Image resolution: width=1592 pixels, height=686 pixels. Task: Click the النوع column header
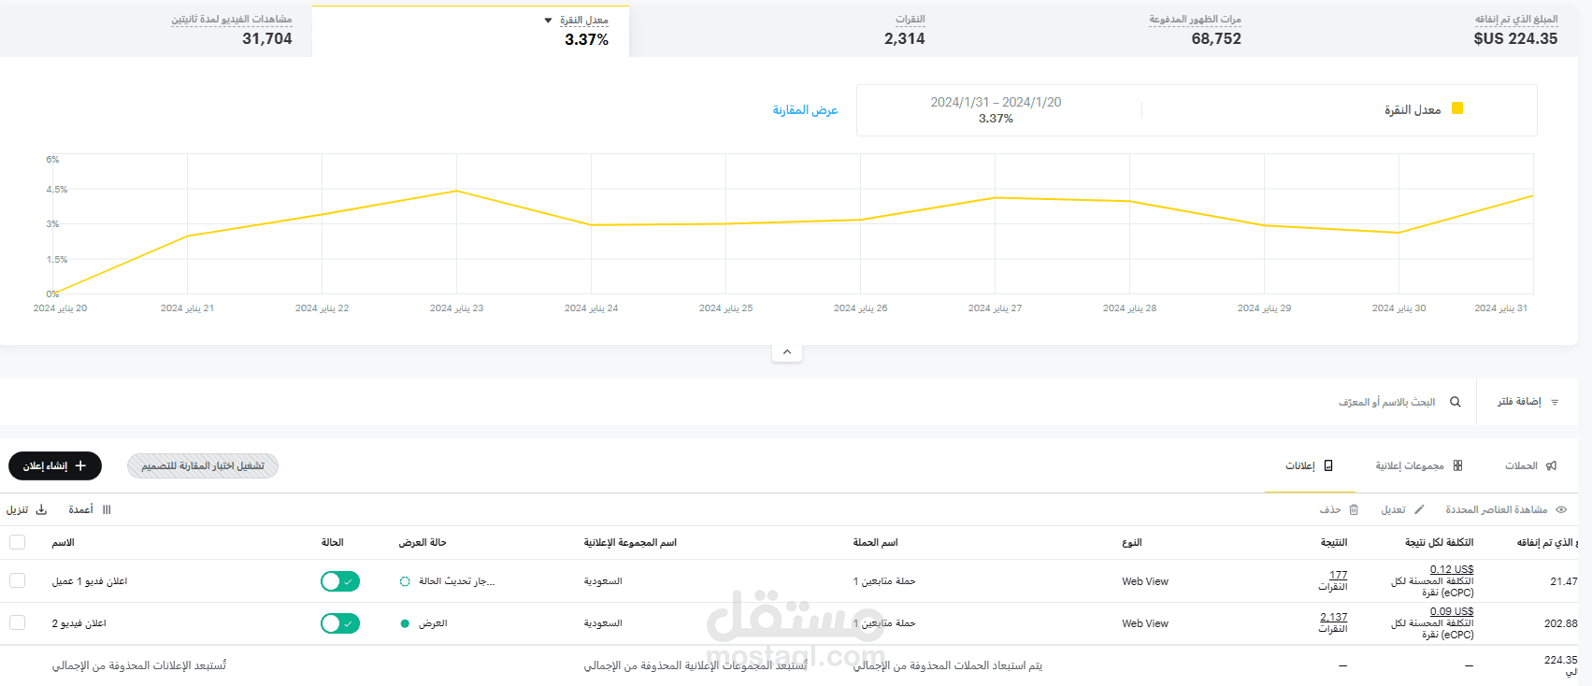[1132, 542]
